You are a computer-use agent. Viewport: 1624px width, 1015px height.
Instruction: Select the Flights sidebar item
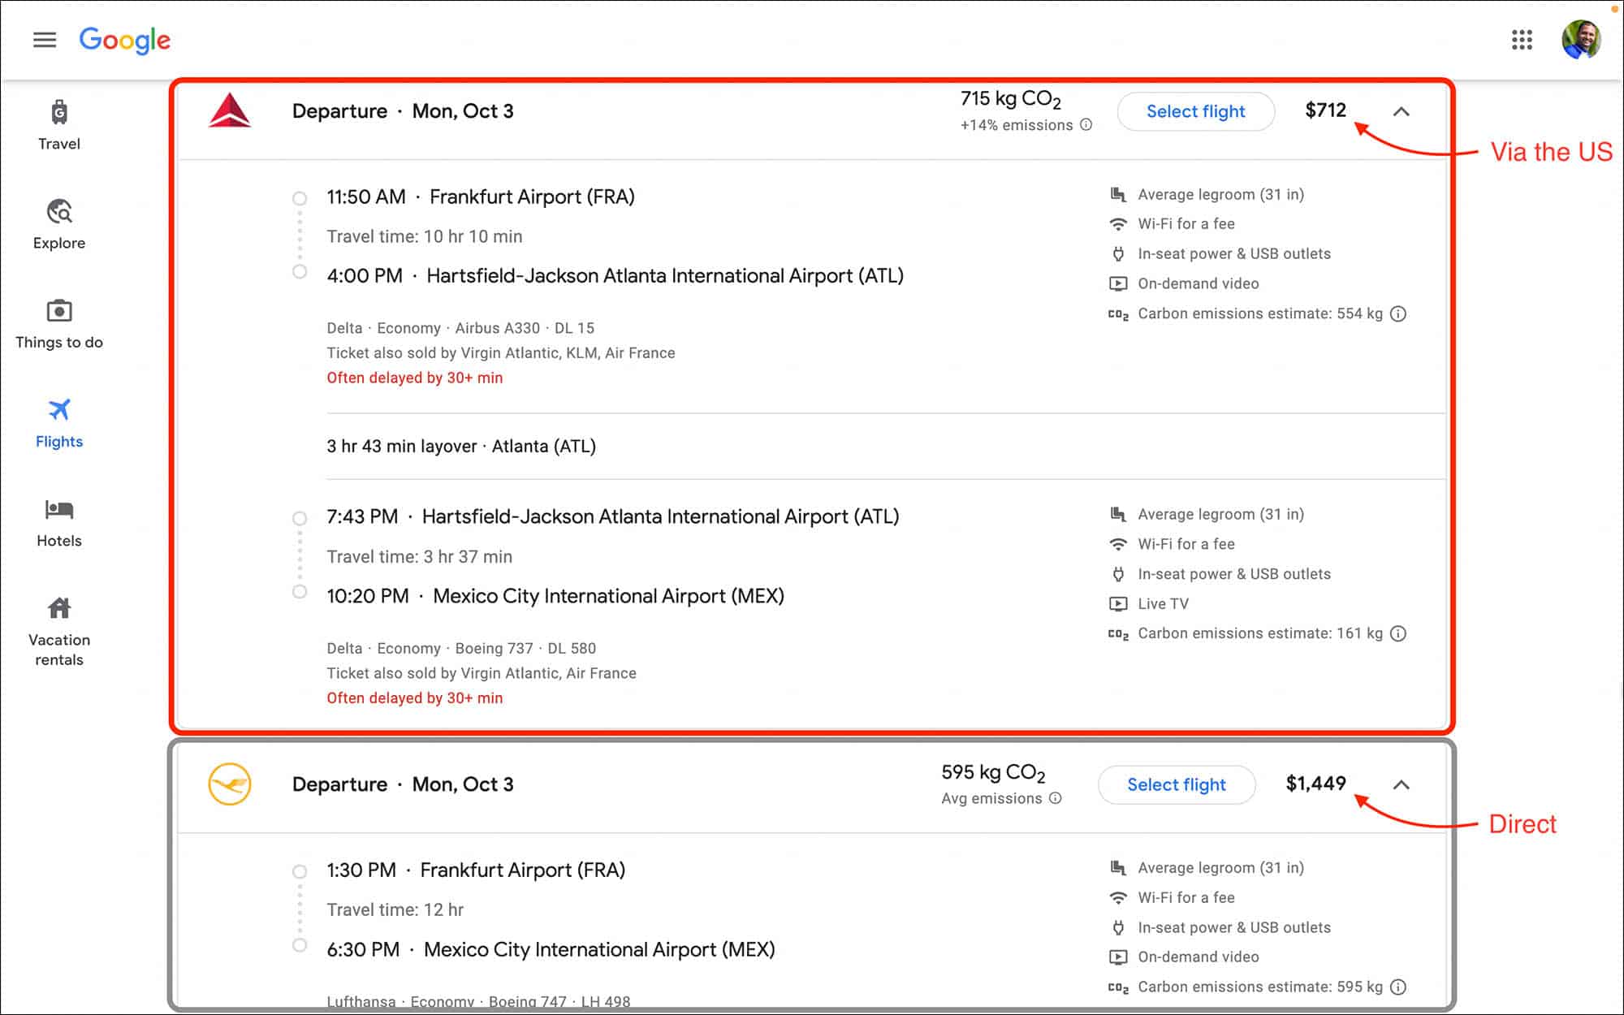(x=59, y=423)
